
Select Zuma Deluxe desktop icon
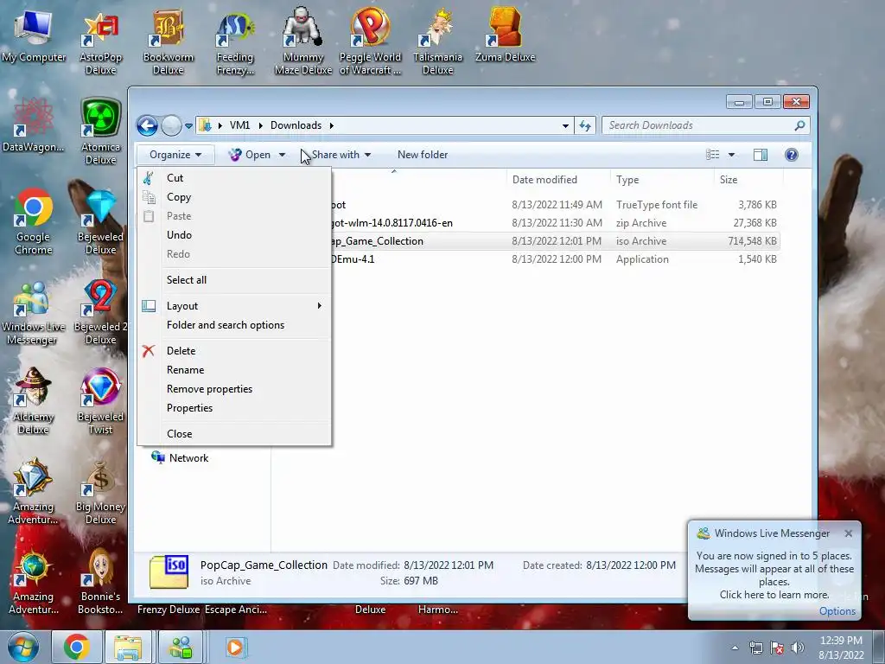pyautogui.click(x=505, y=36)
